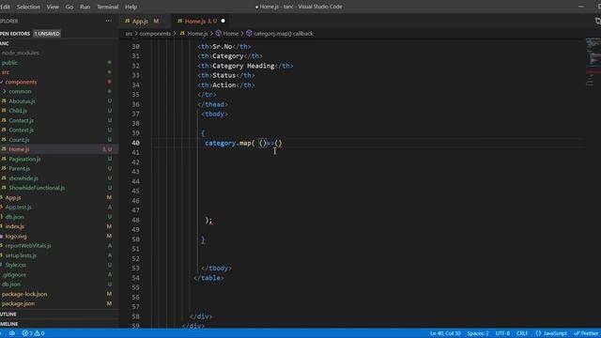Open the View menu
This screenshot has width=601, height=338.
(x=53, y=7)
